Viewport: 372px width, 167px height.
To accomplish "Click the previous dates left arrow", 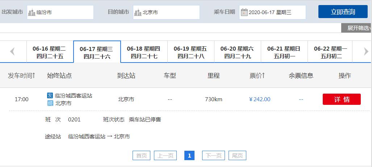I will coord(12,51).
